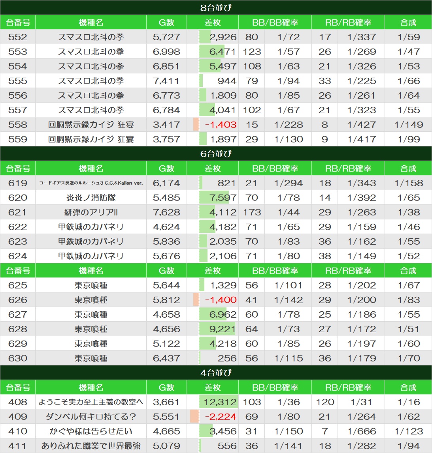
Task: Click BB probability 1/57 in row 553
Action: pyautogui.click(x=288, y=51)
